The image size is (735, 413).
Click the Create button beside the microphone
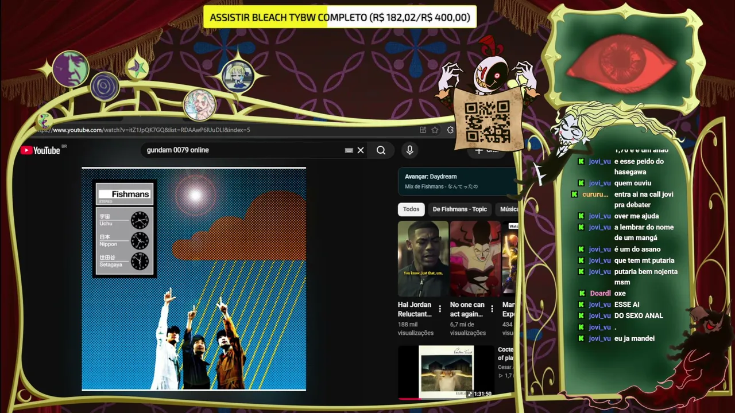(487, 151)
